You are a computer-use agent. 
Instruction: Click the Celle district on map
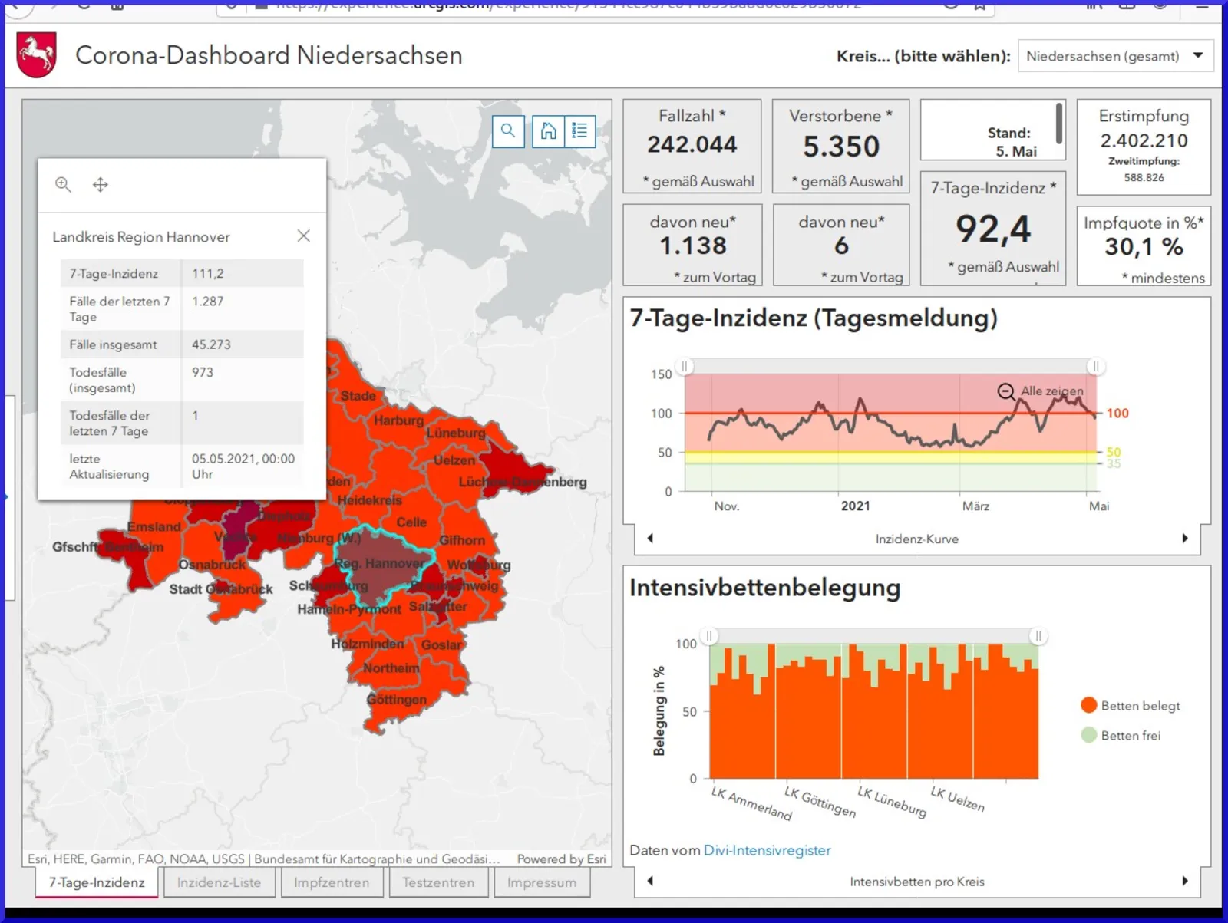(411, 522)
